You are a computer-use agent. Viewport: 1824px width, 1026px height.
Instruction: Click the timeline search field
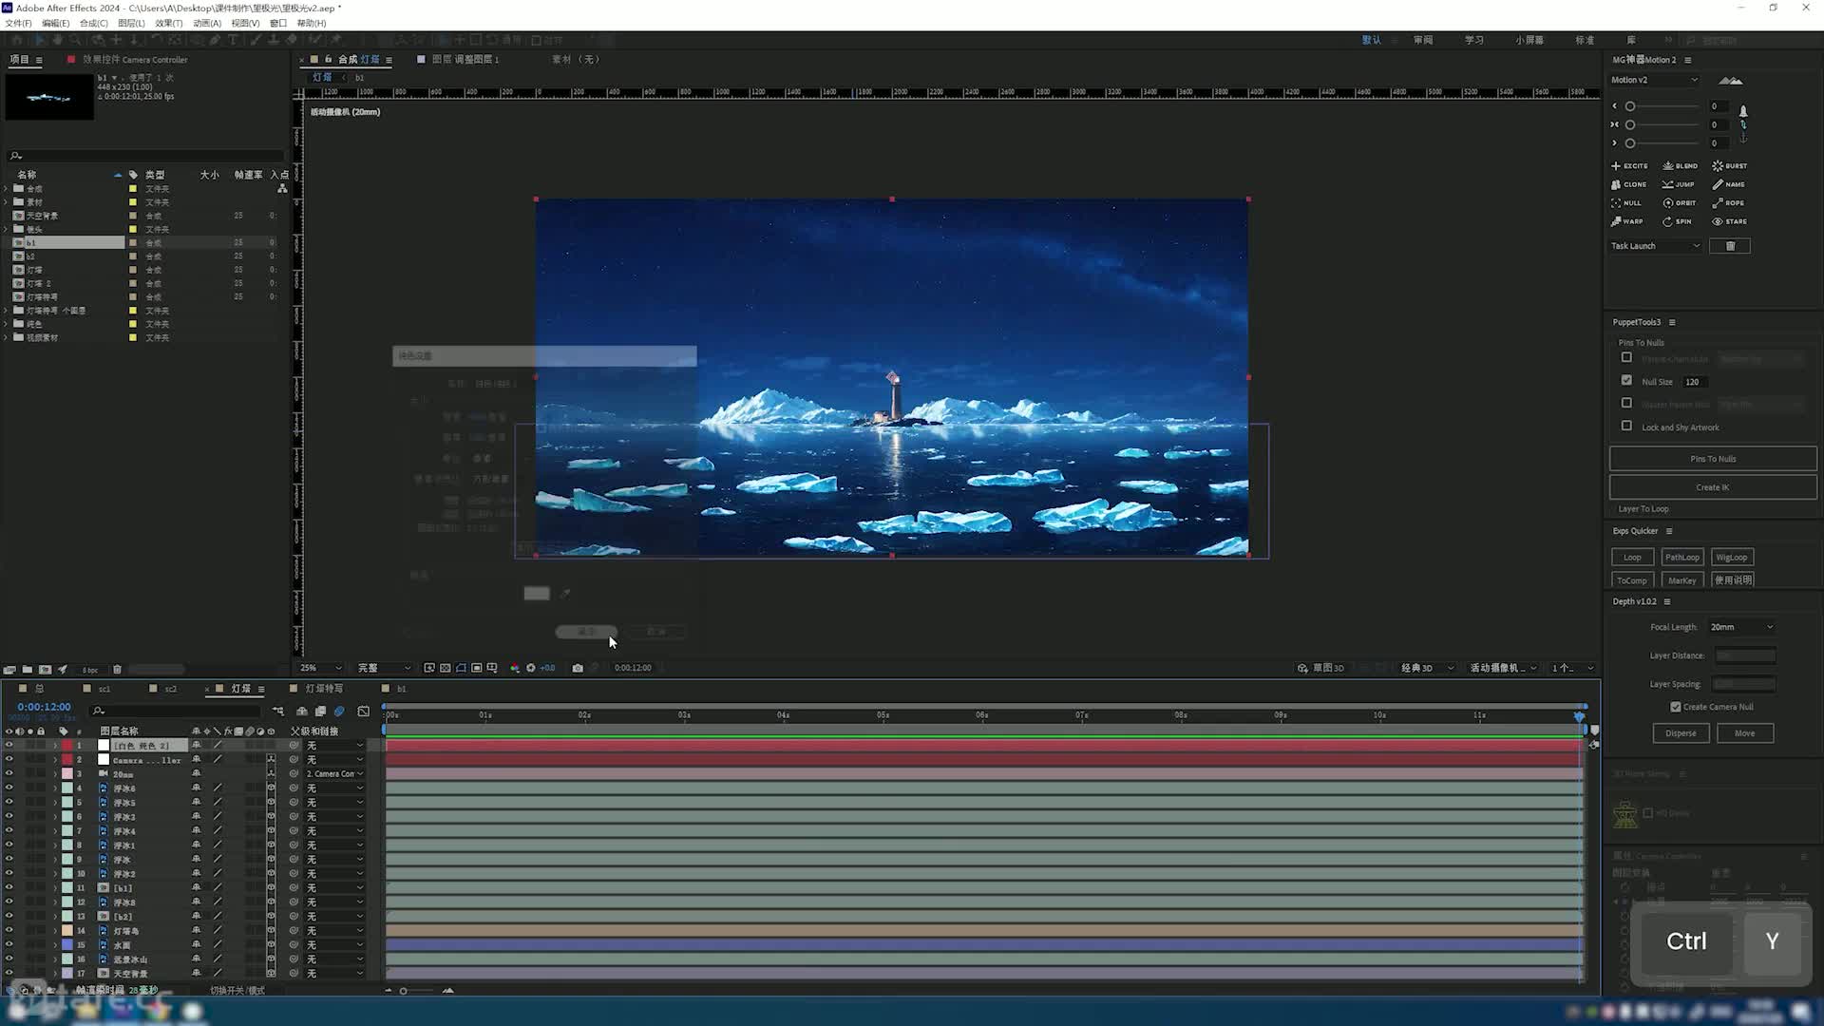tap(176, 711)
